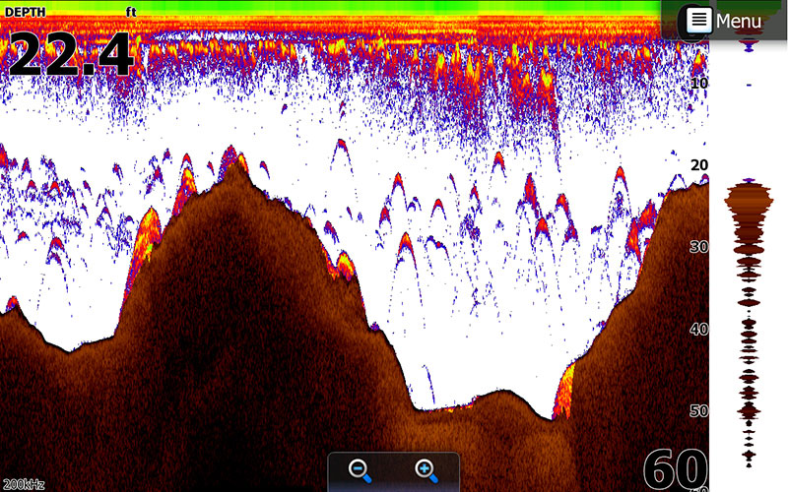This screenshot has height=492, width=788.
Task: Tap the DEPTH label at top left
Action: coord(27,11)
